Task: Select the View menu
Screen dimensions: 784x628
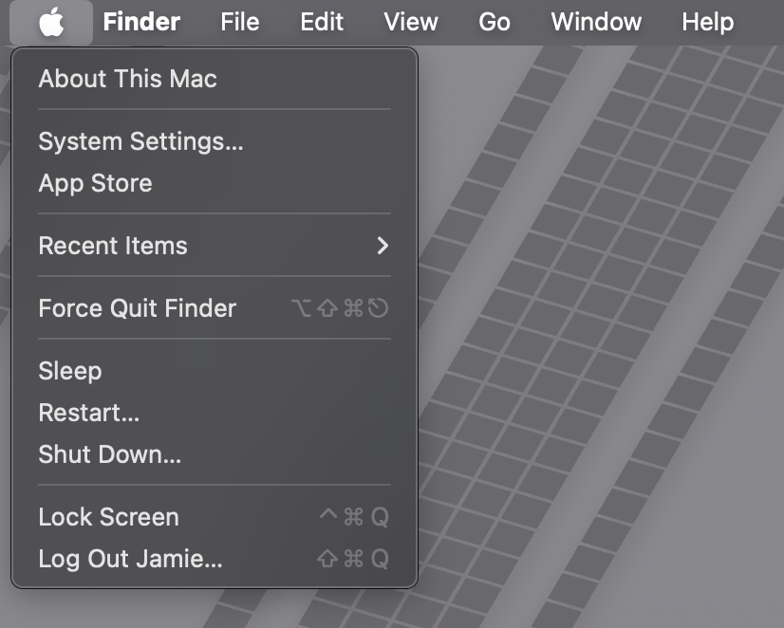Action: pyautogui.click(x=410, y=22)
